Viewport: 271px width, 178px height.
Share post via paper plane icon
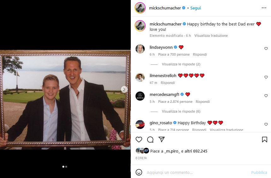(162, 140)
